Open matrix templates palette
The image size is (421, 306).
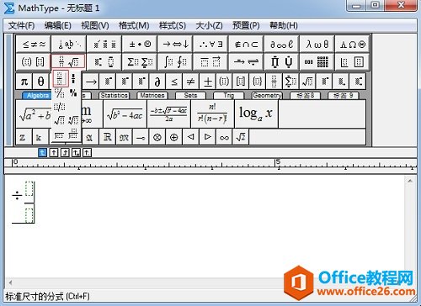(317, 61)
